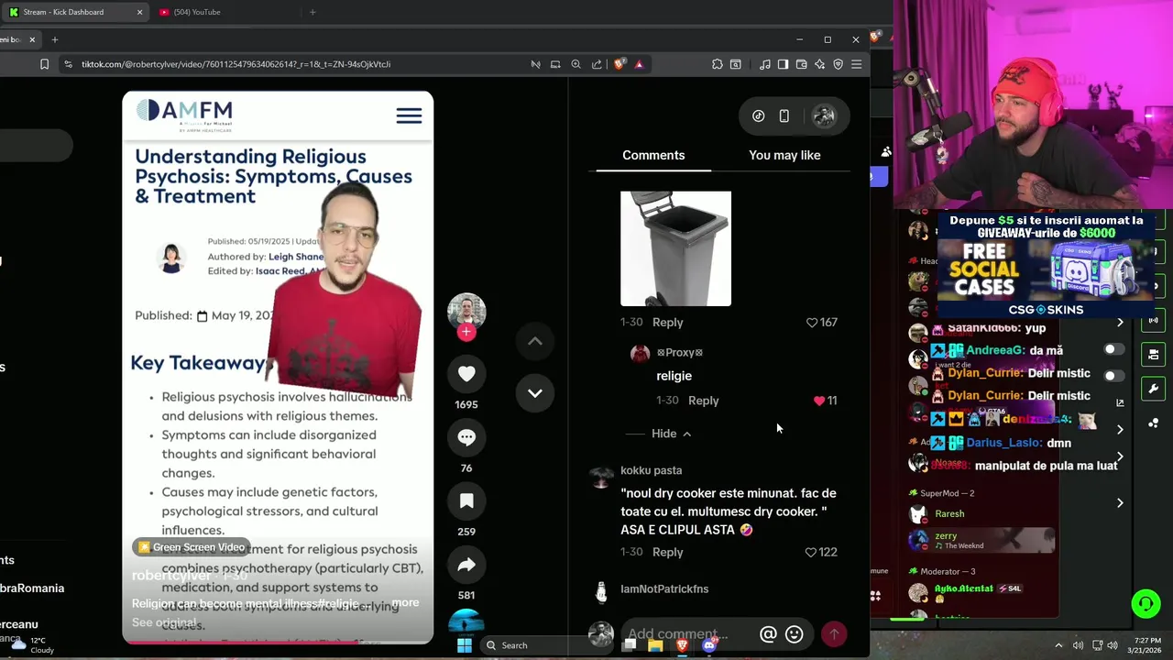Go to the next video arrow

[x=535, y=392]
